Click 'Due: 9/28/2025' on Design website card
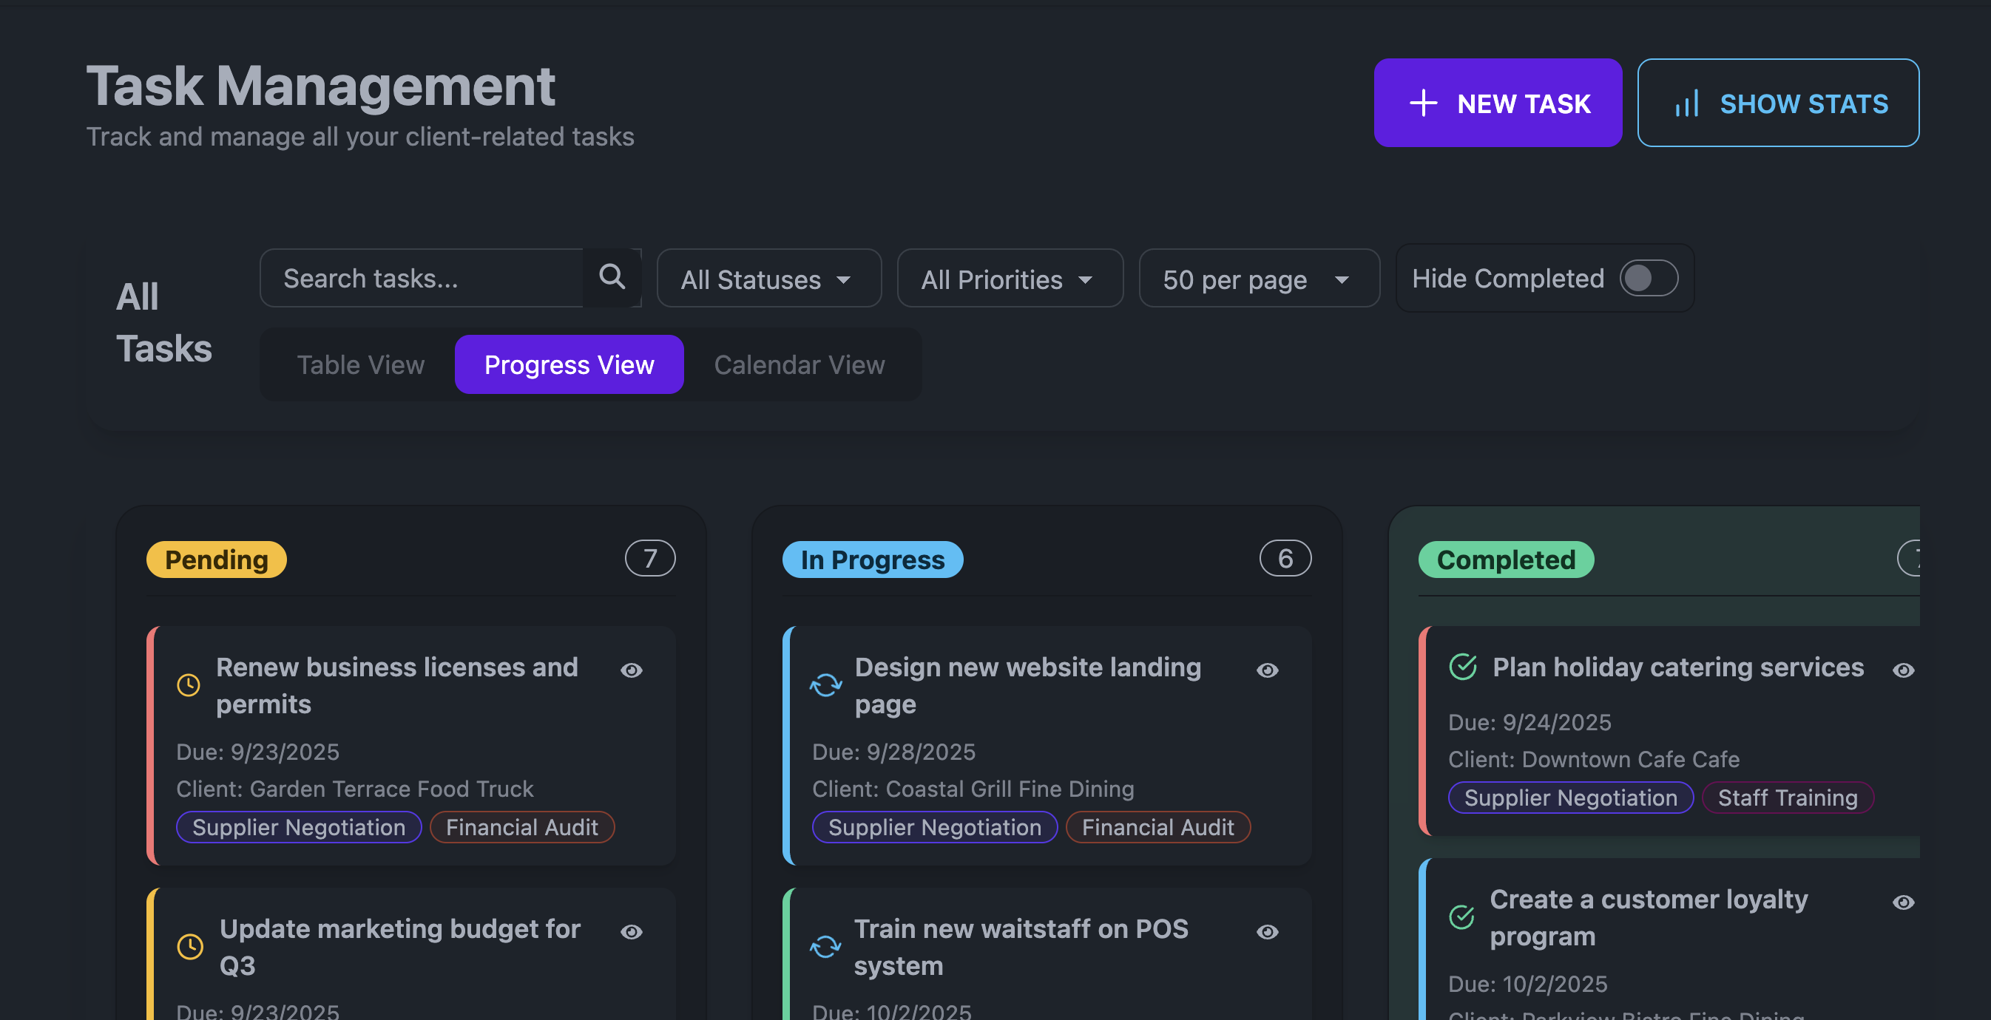The width and height of the screenshot is (1991, 1020). [893, 751]
